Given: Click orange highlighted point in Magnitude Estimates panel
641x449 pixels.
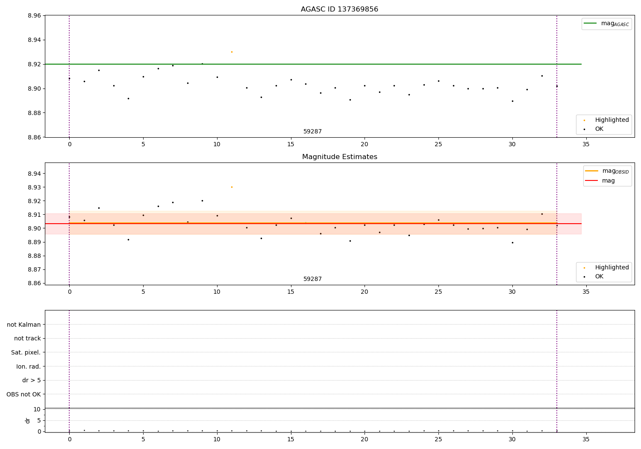Looking at the screenshot, I should coord(232,187).
